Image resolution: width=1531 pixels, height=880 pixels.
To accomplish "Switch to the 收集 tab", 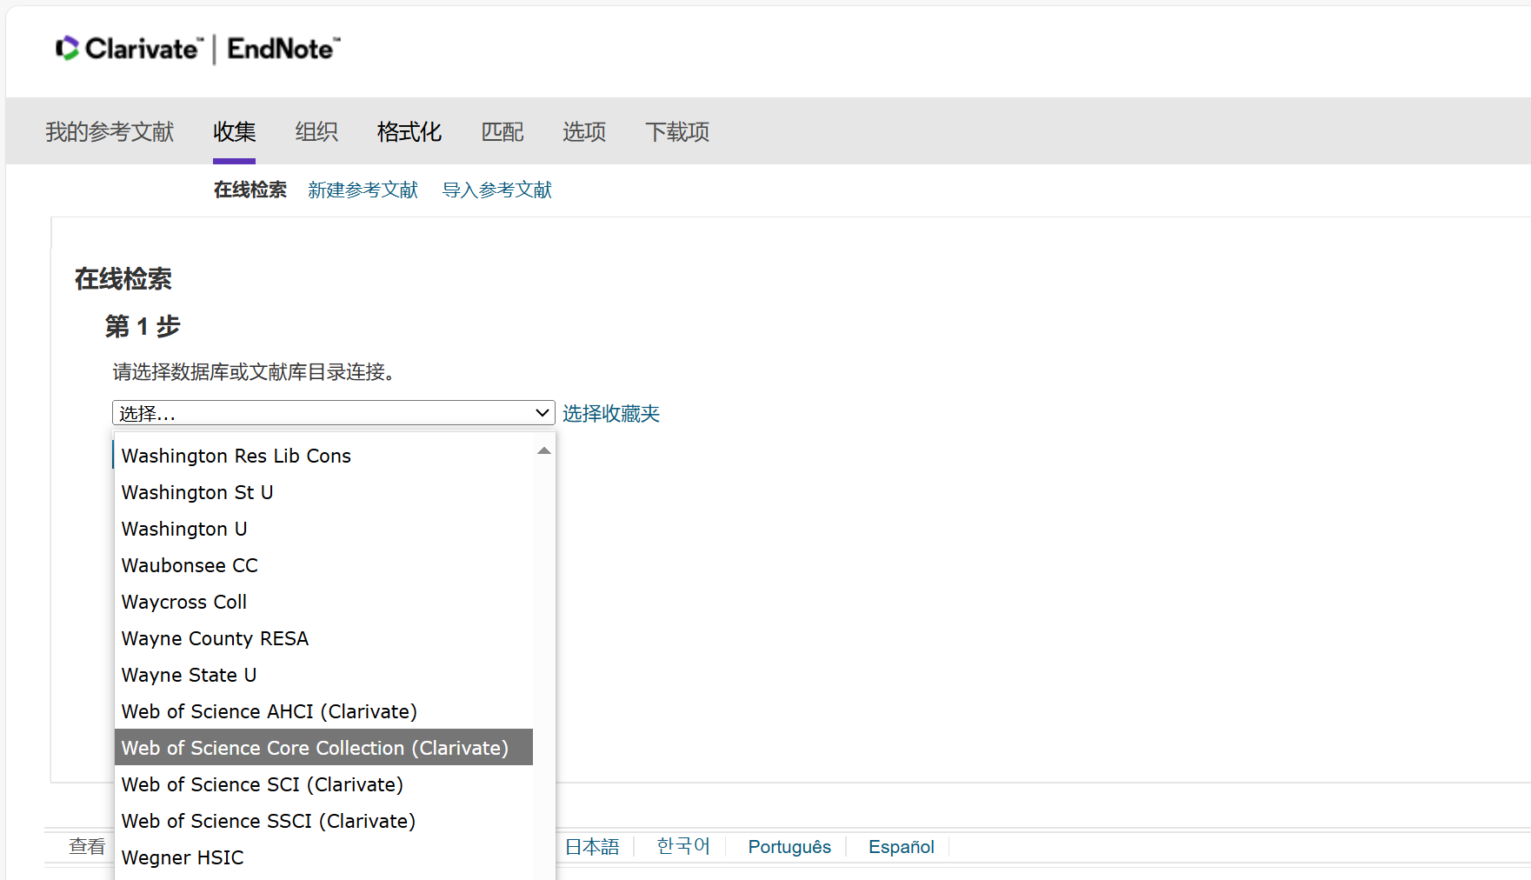I will (235, 131).
